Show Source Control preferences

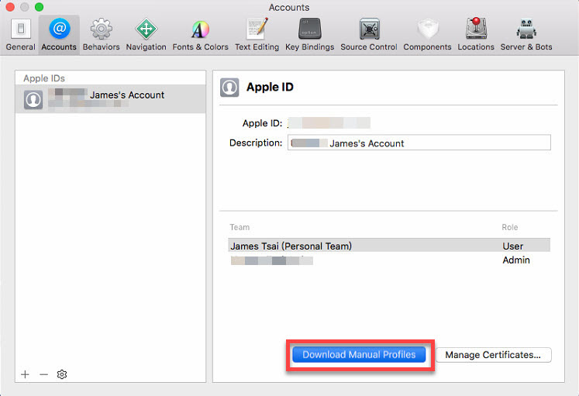pos(369,35)
